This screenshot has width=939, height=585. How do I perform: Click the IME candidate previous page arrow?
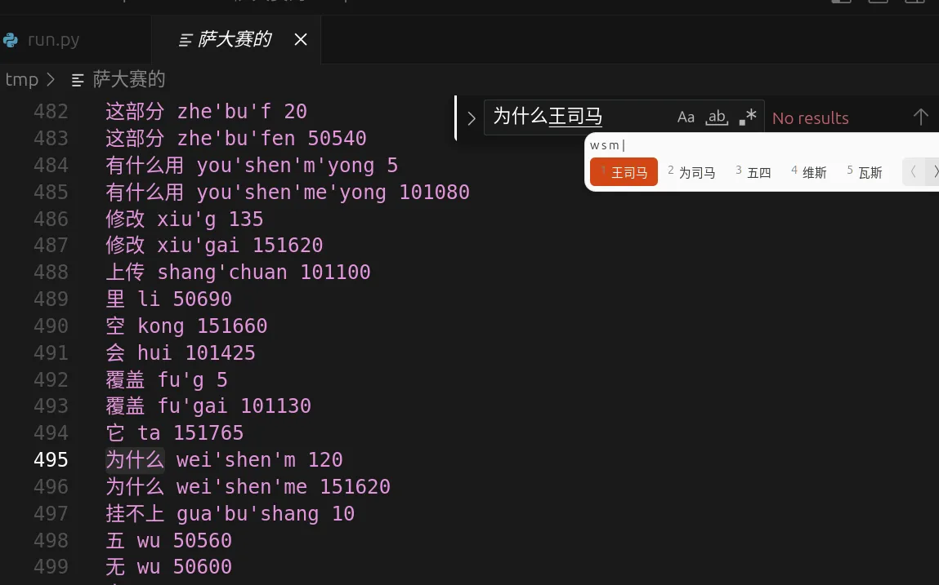(913, 171)
